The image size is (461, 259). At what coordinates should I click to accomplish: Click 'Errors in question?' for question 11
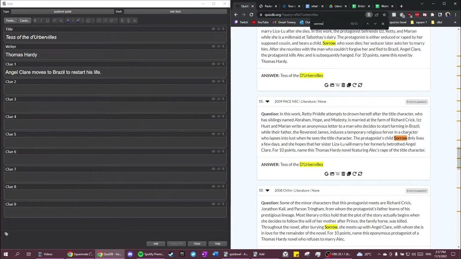tap(417, 102)
